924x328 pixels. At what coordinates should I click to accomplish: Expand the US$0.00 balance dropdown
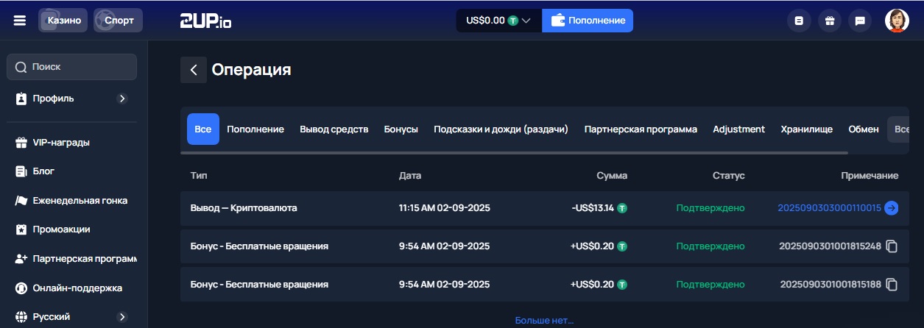[x=498, y=21]
